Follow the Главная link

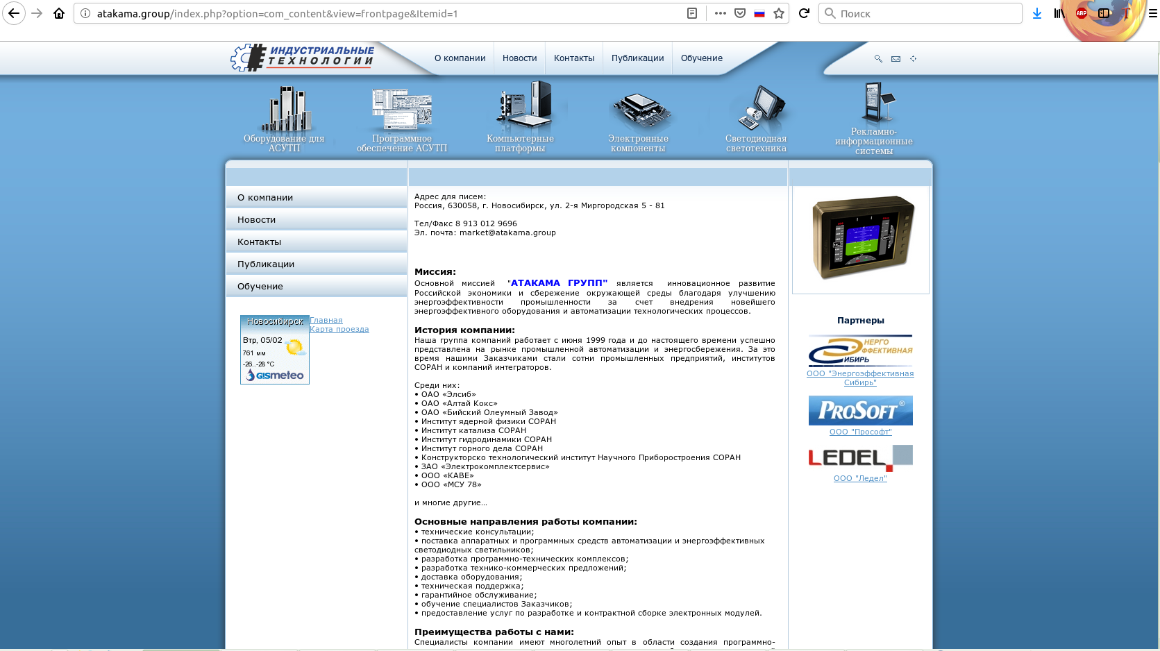(326, 320)
